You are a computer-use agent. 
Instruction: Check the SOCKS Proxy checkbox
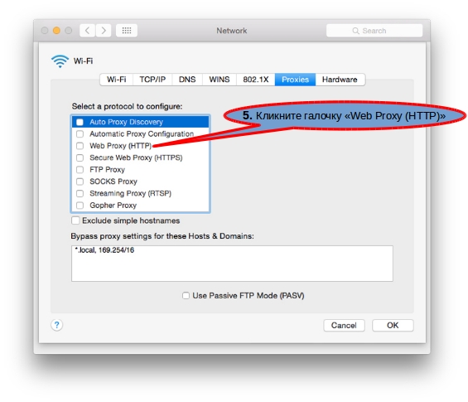pyautogui.click(x=80, y=182)
